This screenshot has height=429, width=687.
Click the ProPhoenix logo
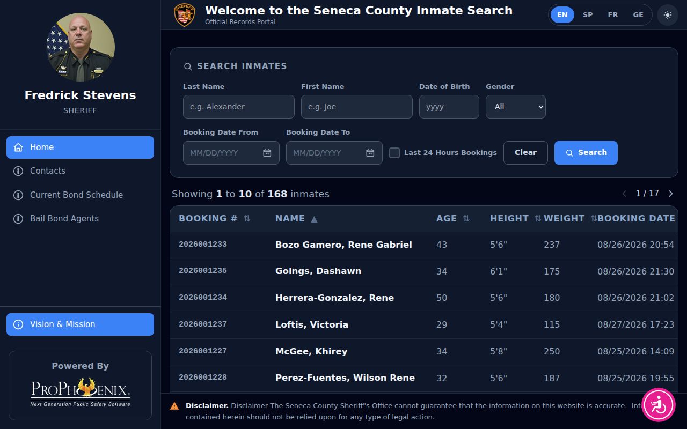pyautogui.click(x=80, y=391)
